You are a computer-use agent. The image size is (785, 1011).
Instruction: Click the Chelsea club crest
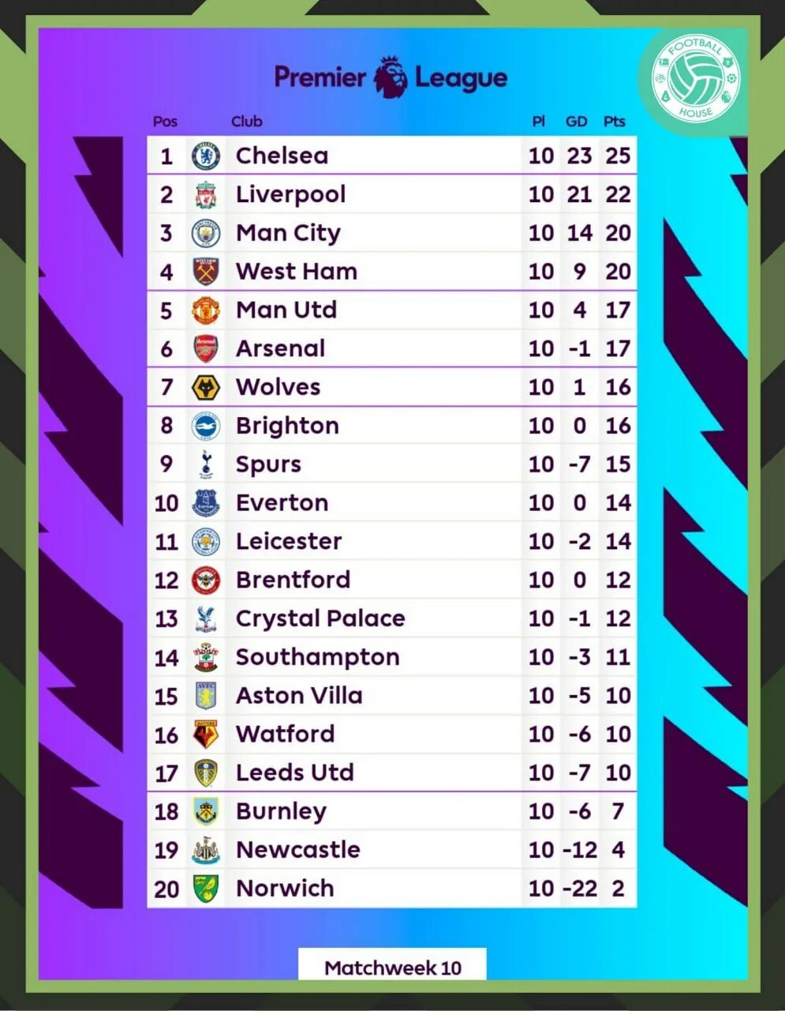tap(206, 156)
